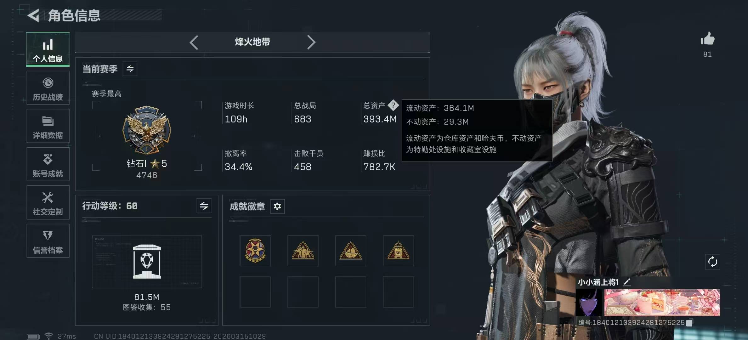Toggle the 当前赛季 season switch

tap(130, 69)
